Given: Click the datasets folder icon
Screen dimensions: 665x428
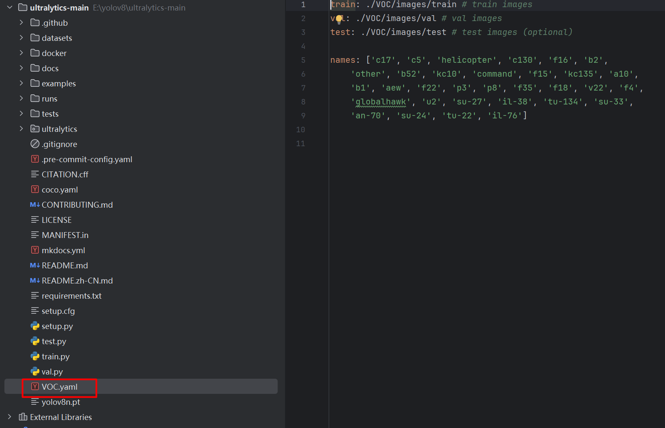Looking at the screenshot, I should click(x=35, y=38).
